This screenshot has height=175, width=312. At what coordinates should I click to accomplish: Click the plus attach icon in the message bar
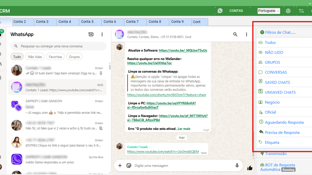pos(120,165)
